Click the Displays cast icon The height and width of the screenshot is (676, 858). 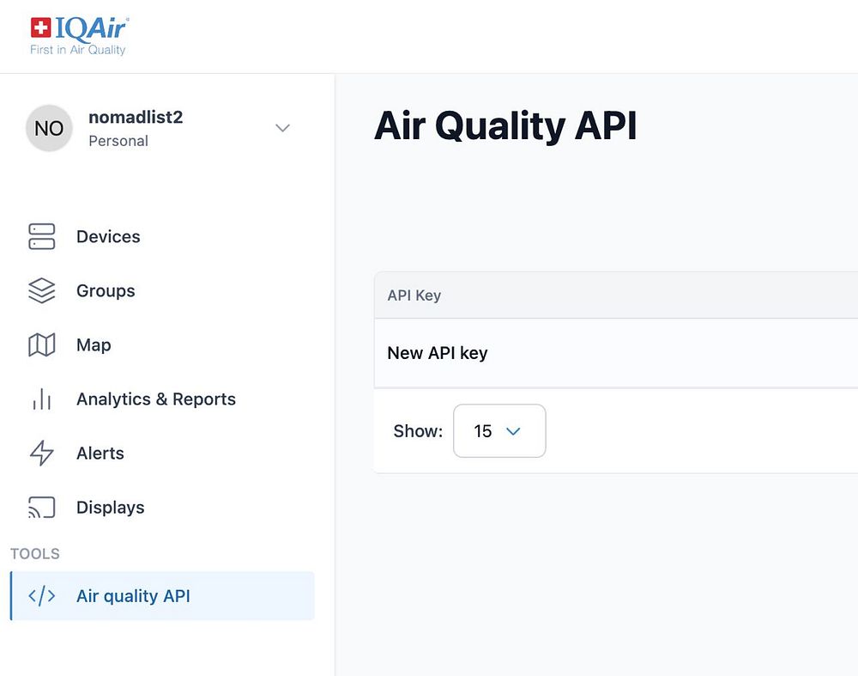(41, 508)
